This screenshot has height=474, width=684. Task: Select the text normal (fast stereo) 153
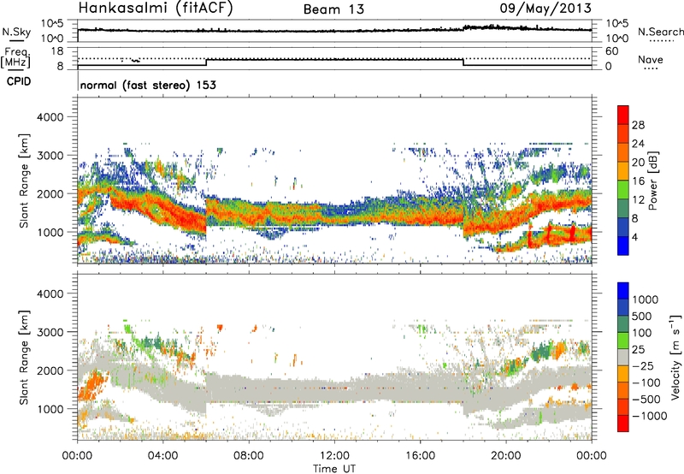(x=148, y=85)
